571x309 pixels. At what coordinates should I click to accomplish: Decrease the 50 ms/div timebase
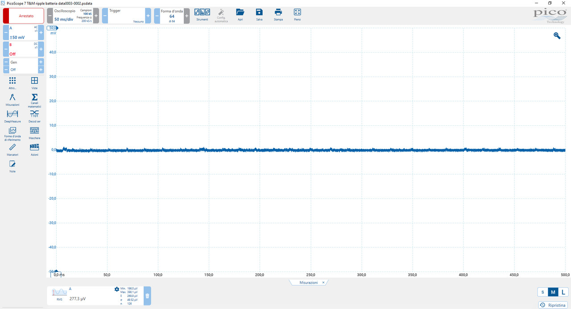tap(50, 16)
